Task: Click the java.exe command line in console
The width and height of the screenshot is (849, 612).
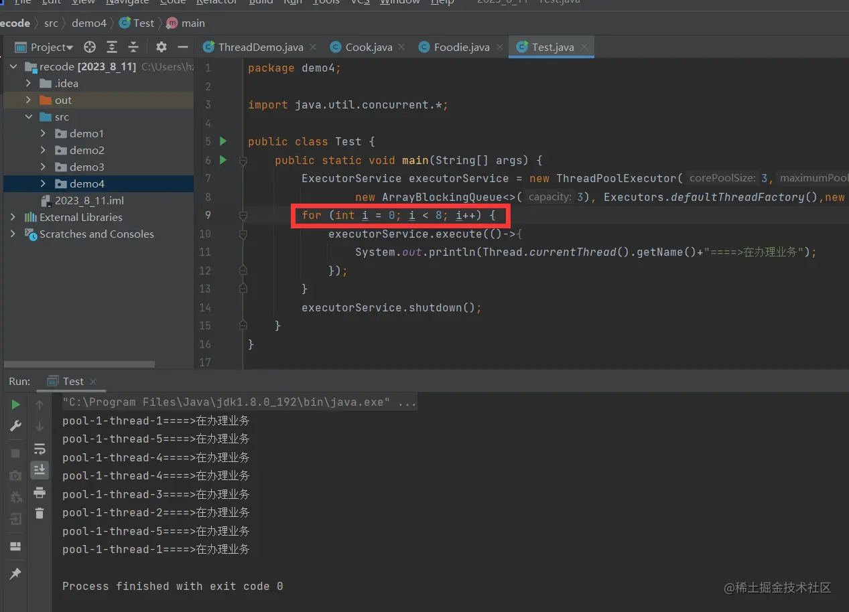Action: pyautogui.click(x=239, y=402)
